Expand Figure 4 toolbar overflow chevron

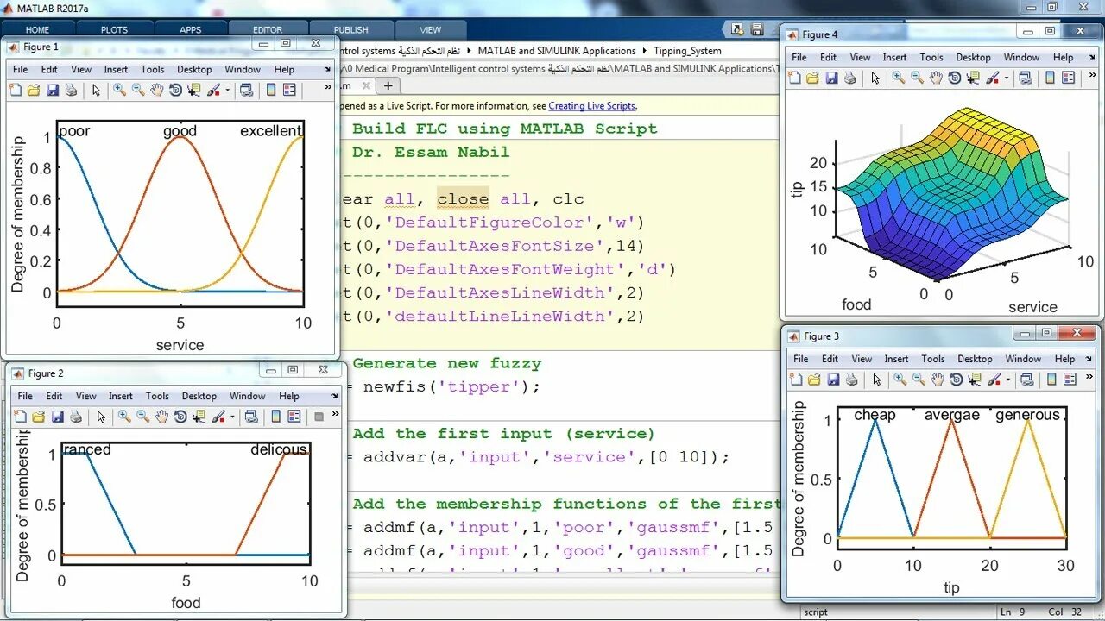tap(1091, 76)
